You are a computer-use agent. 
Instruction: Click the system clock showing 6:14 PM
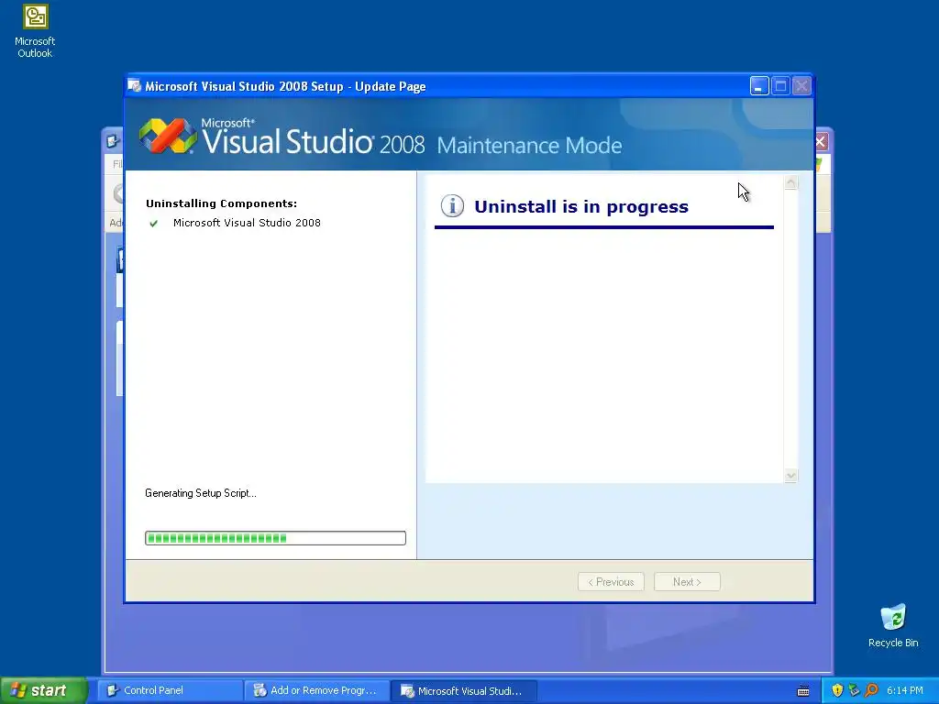click(905, 690)
